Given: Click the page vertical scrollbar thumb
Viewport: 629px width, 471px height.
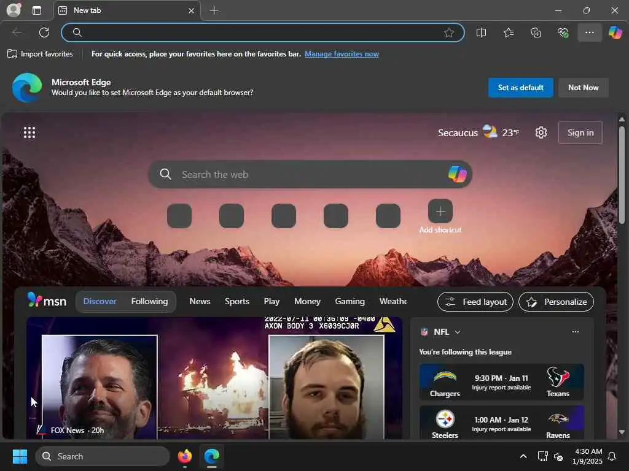Looking at the screenshot, I should pyautogui.click(x=622, y=175).
